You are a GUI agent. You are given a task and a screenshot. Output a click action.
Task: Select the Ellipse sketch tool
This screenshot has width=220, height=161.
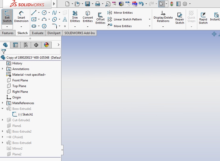54,19
